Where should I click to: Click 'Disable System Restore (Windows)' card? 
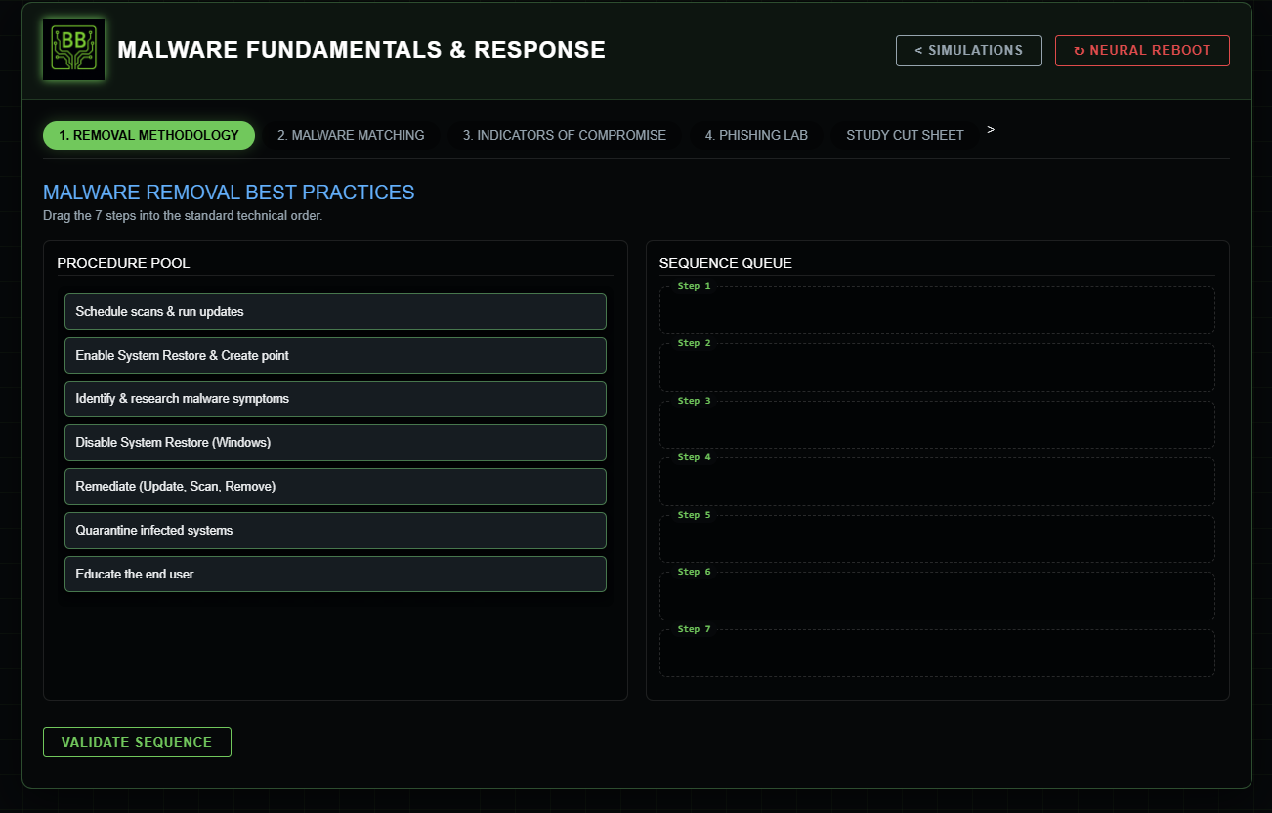[335, 442]
